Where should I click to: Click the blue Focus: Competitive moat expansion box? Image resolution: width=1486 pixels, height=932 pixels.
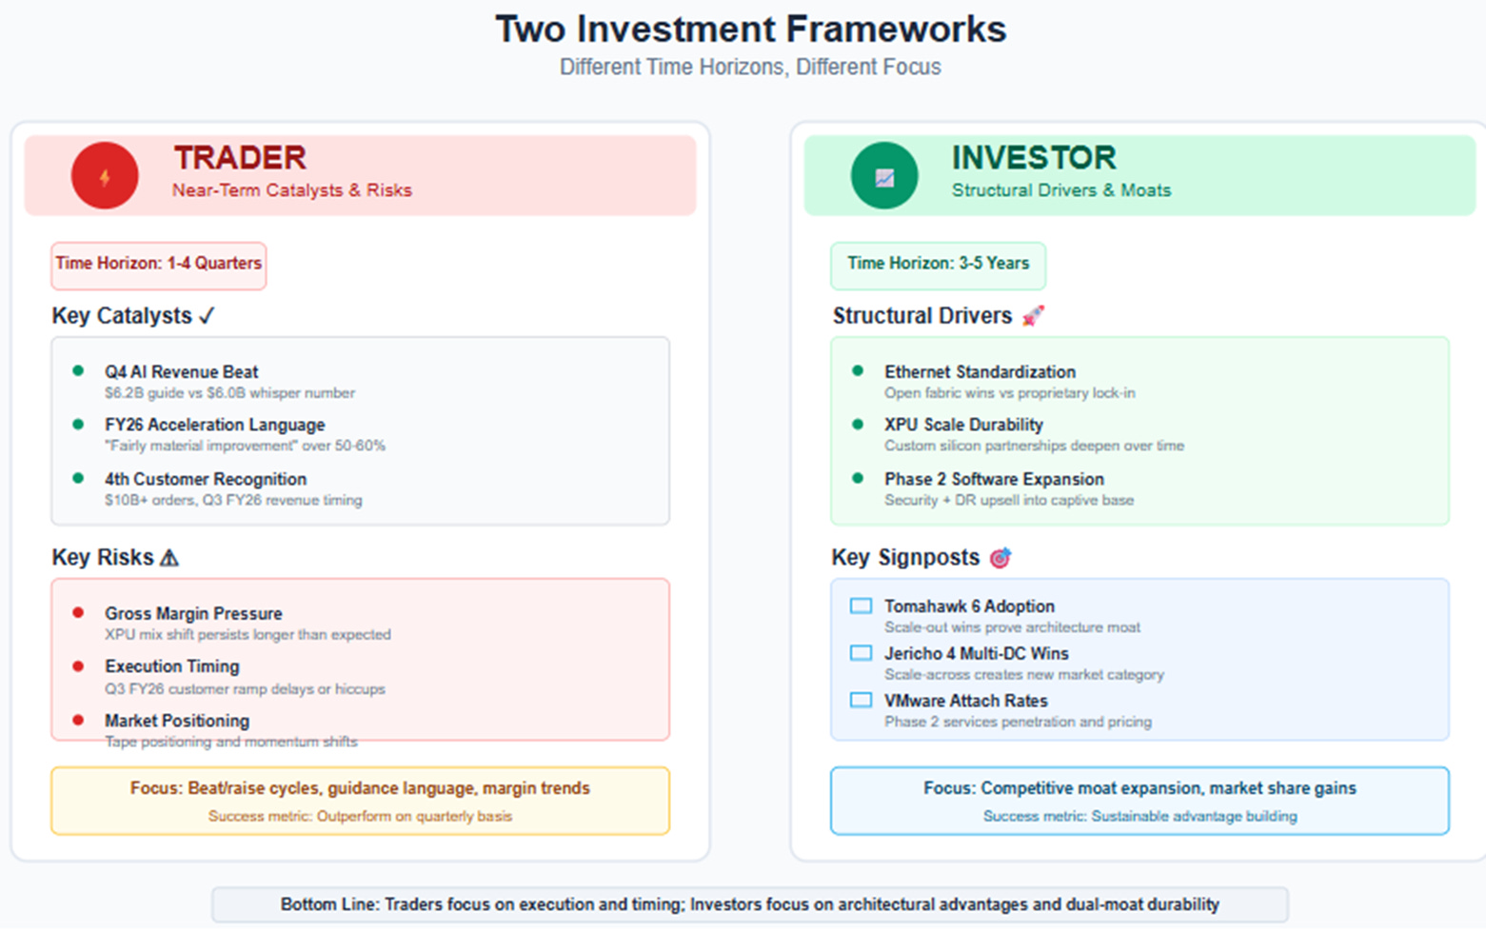[x=1140, y=801]
